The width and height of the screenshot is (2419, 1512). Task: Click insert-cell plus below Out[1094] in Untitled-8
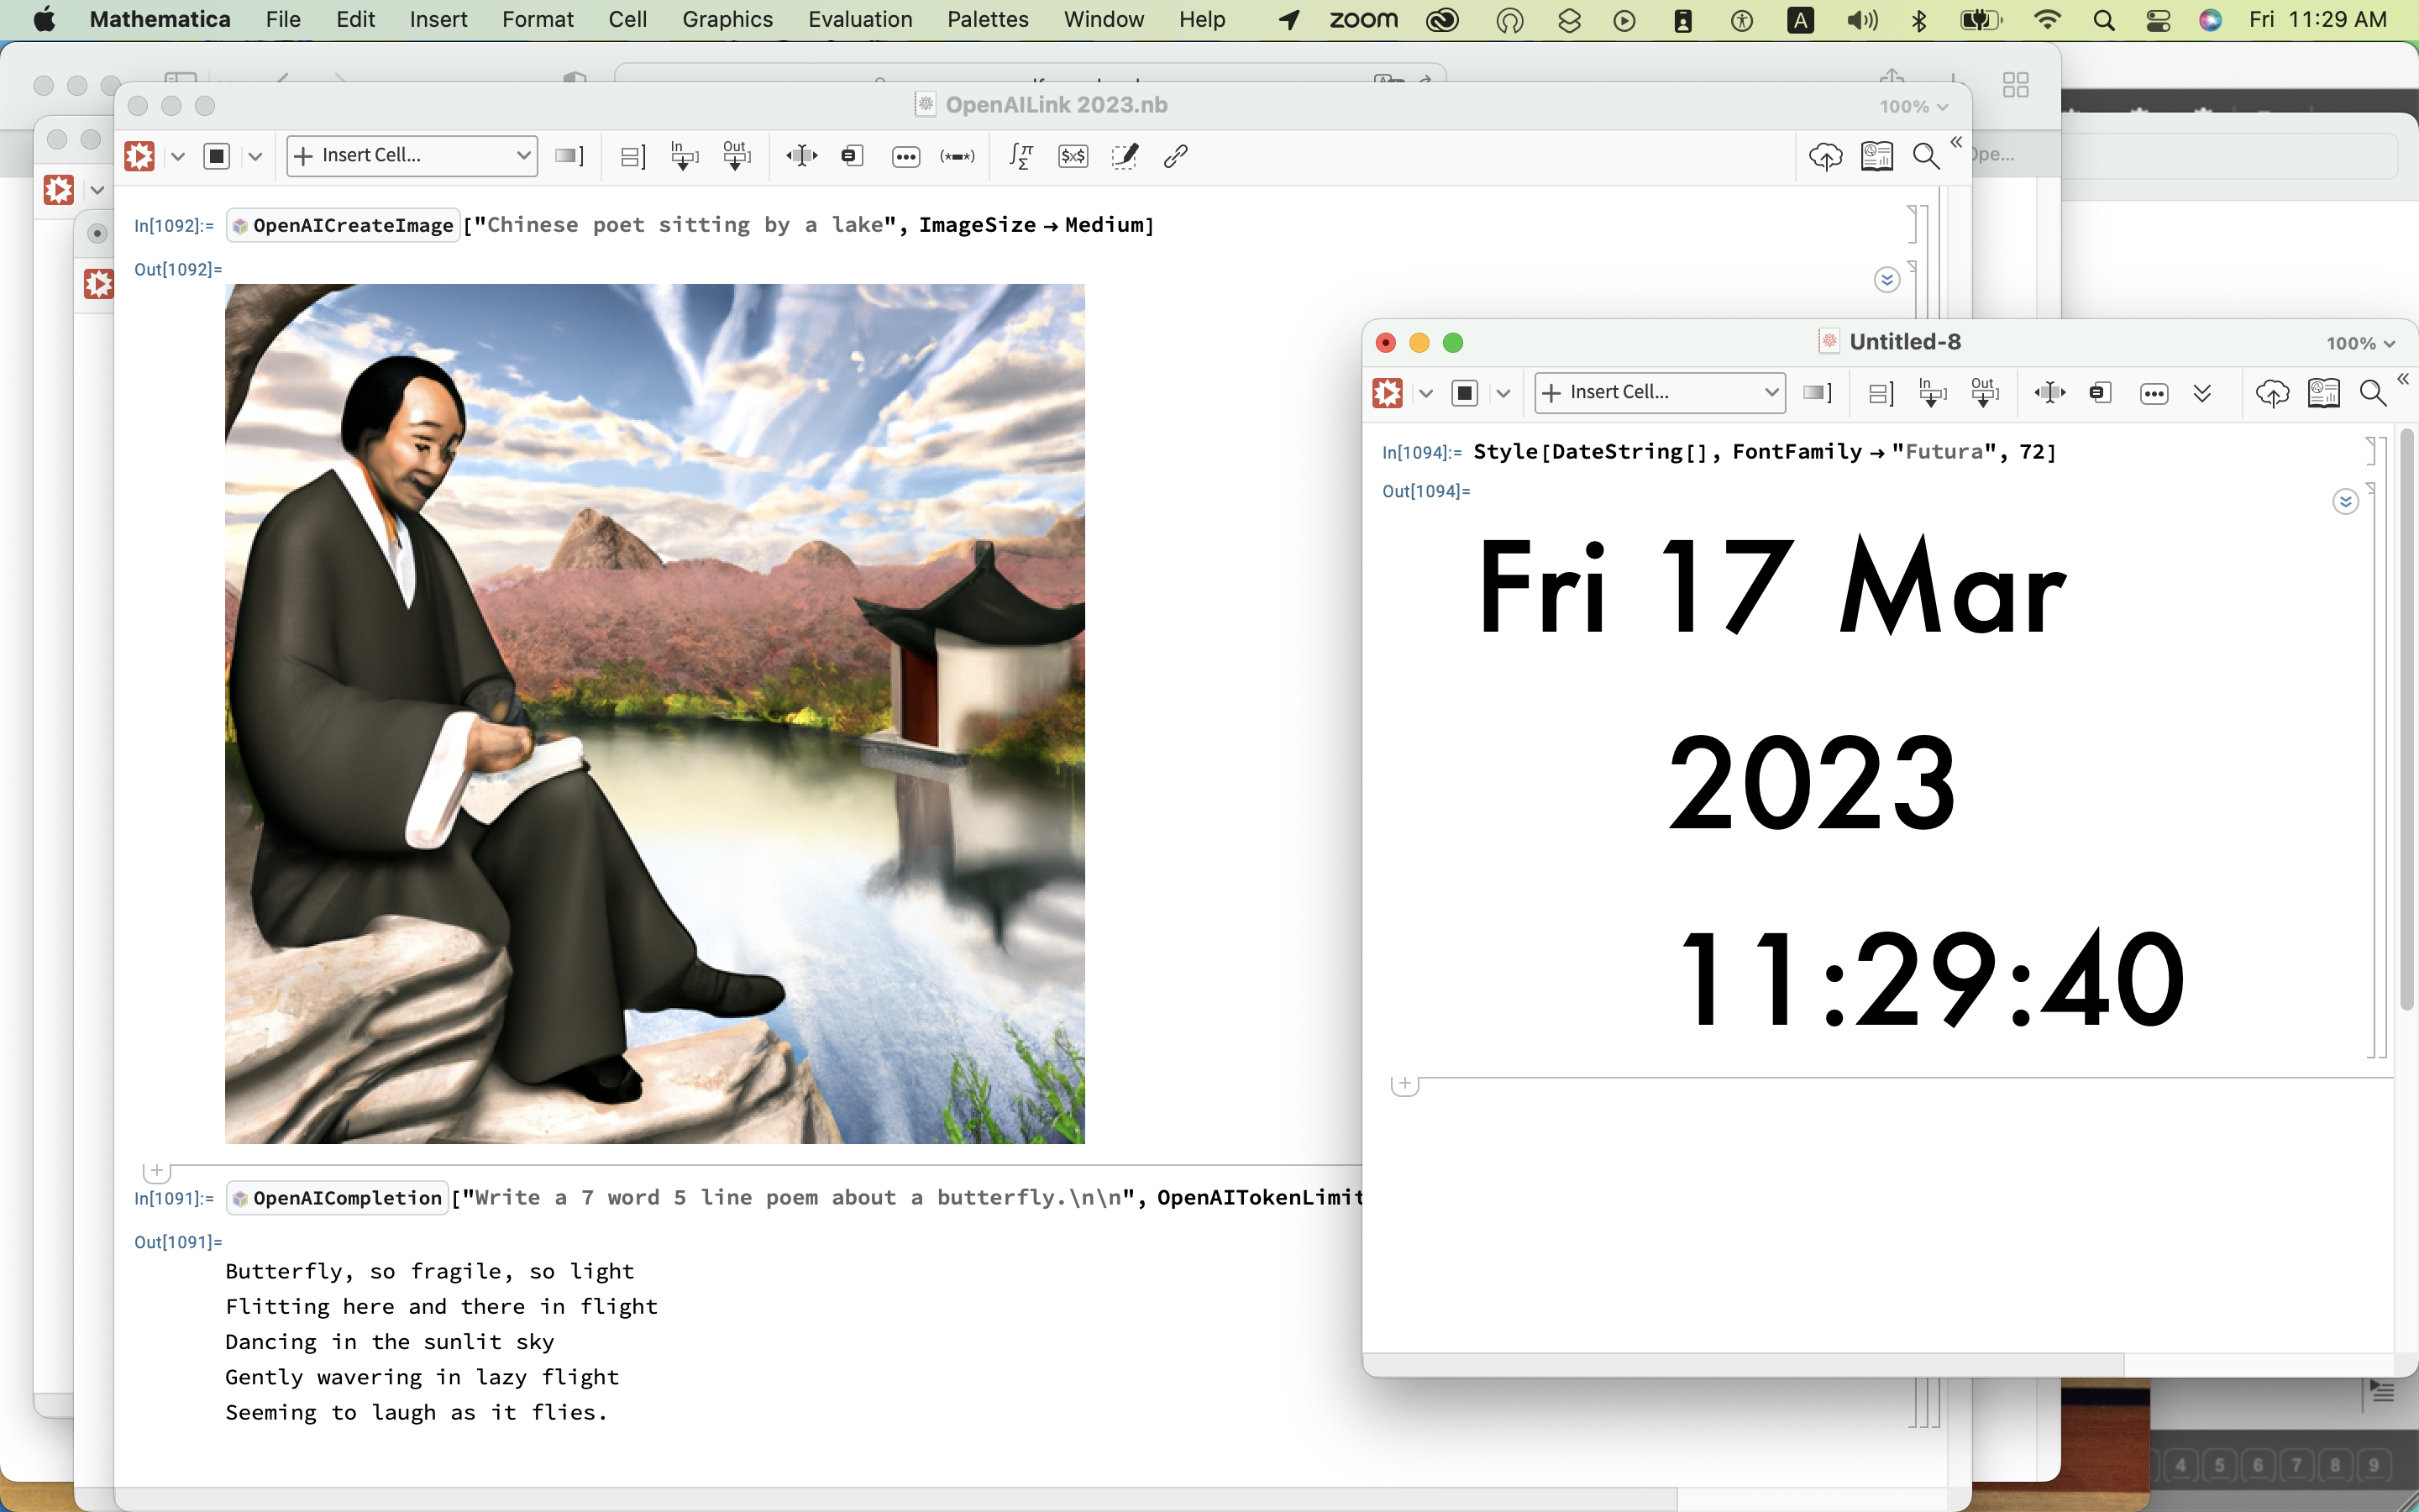(1404, 1084)
